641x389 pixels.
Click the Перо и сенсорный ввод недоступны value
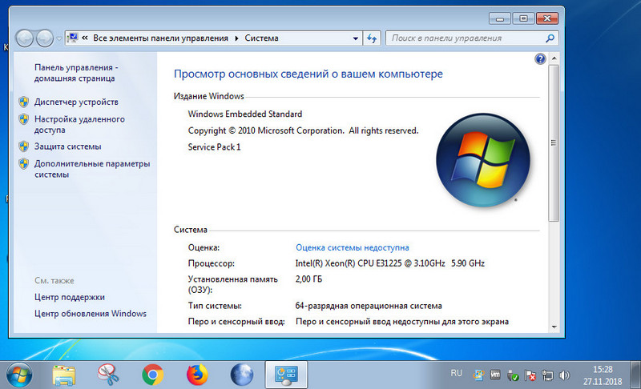point(402,322)
